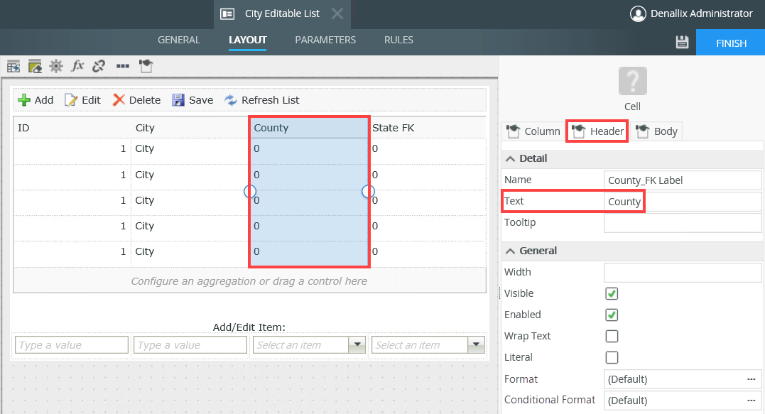Open the RULES tab
Image resolution: width=765 pixels, height=414 pixels.
tap(398, 40)
